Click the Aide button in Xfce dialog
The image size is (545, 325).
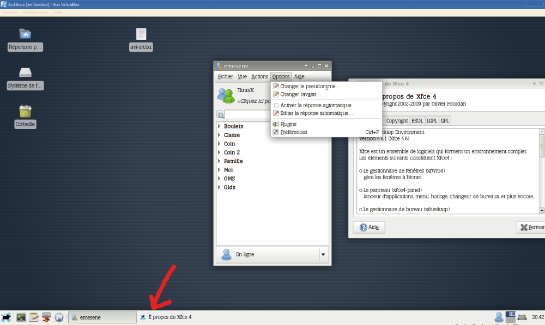pyautogui.click(x=370, y=227)
